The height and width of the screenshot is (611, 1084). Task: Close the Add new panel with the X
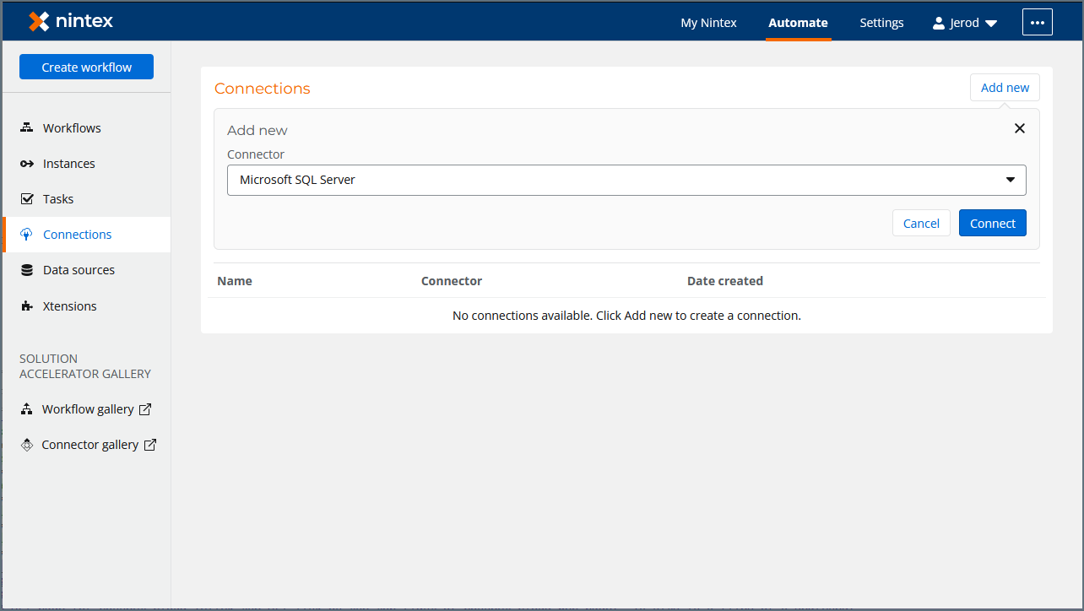click(1019, 127)
